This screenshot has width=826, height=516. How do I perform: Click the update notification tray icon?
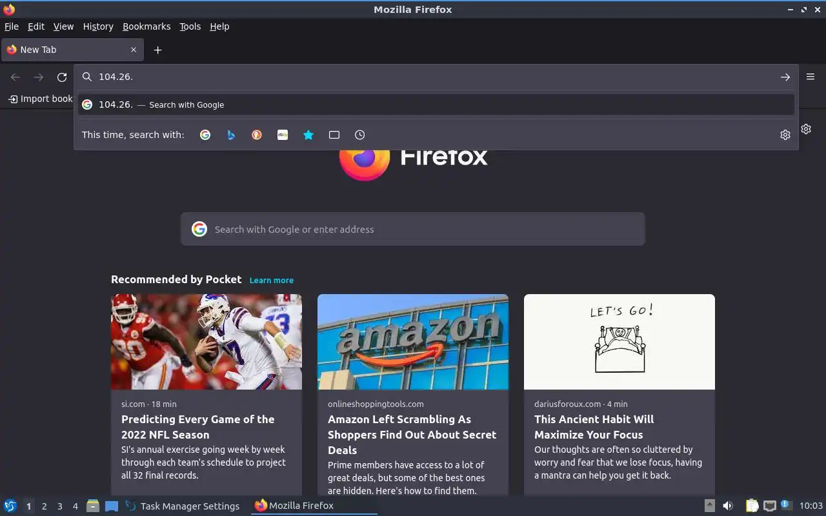pyautogui.click(x=786, y=505)
